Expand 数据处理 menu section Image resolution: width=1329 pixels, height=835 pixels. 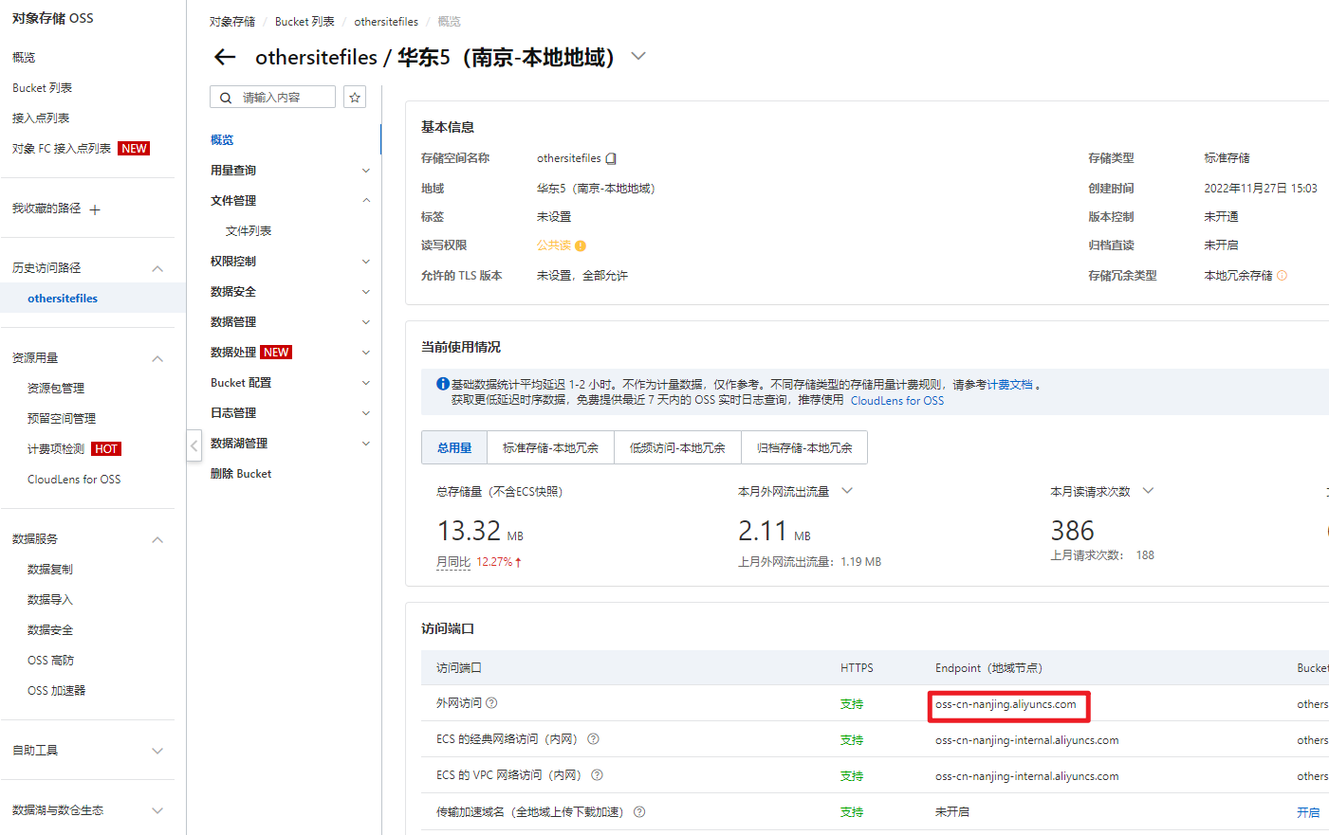[x=365, y=353]
